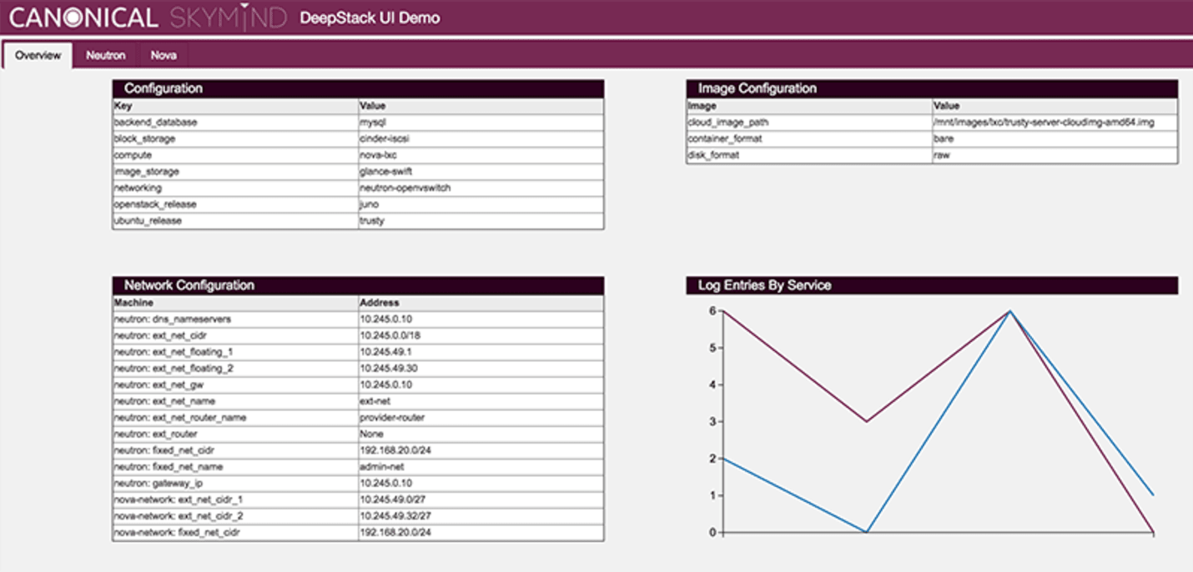Click the openstack_release juno cell
1193x572 pixels.
pos(481,204)
